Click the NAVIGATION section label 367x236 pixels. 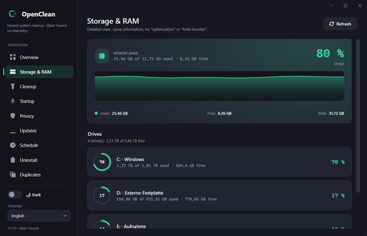(18, 45)
